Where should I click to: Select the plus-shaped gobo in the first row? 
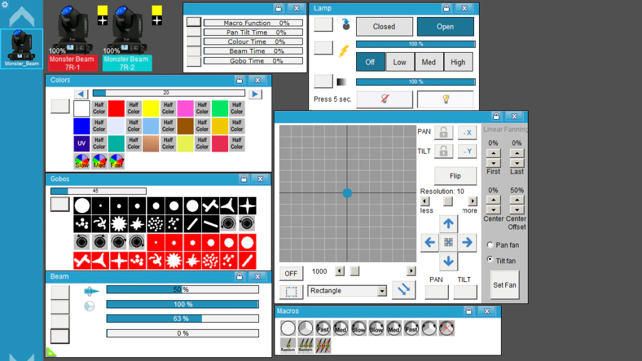(x=247, y=206)
